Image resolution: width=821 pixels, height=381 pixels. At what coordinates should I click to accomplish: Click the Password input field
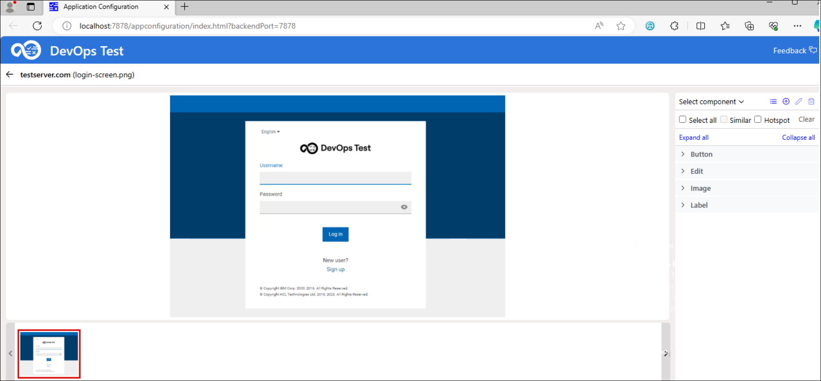click(336, 207)
